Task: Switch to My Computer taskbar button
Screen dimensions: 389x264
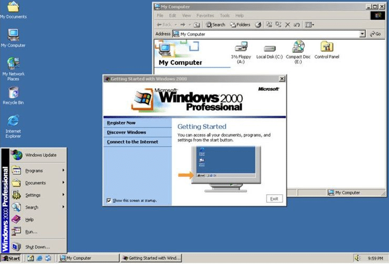Action: tap(89, 258)
